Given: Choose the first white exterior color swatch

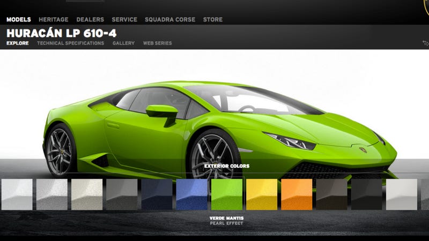Looking at the screenshot, I should click(17, 194).
